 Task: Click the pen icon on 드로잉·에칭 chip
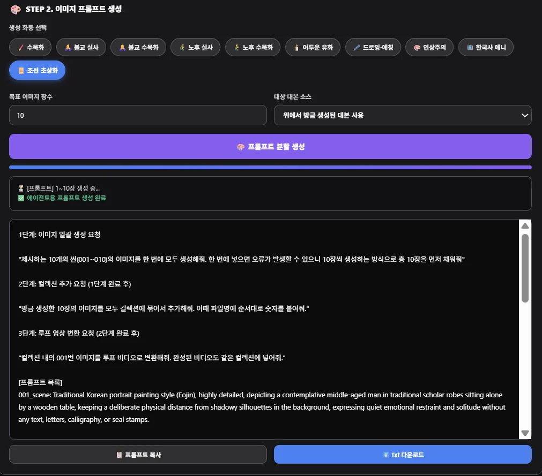tap(357, 48)
